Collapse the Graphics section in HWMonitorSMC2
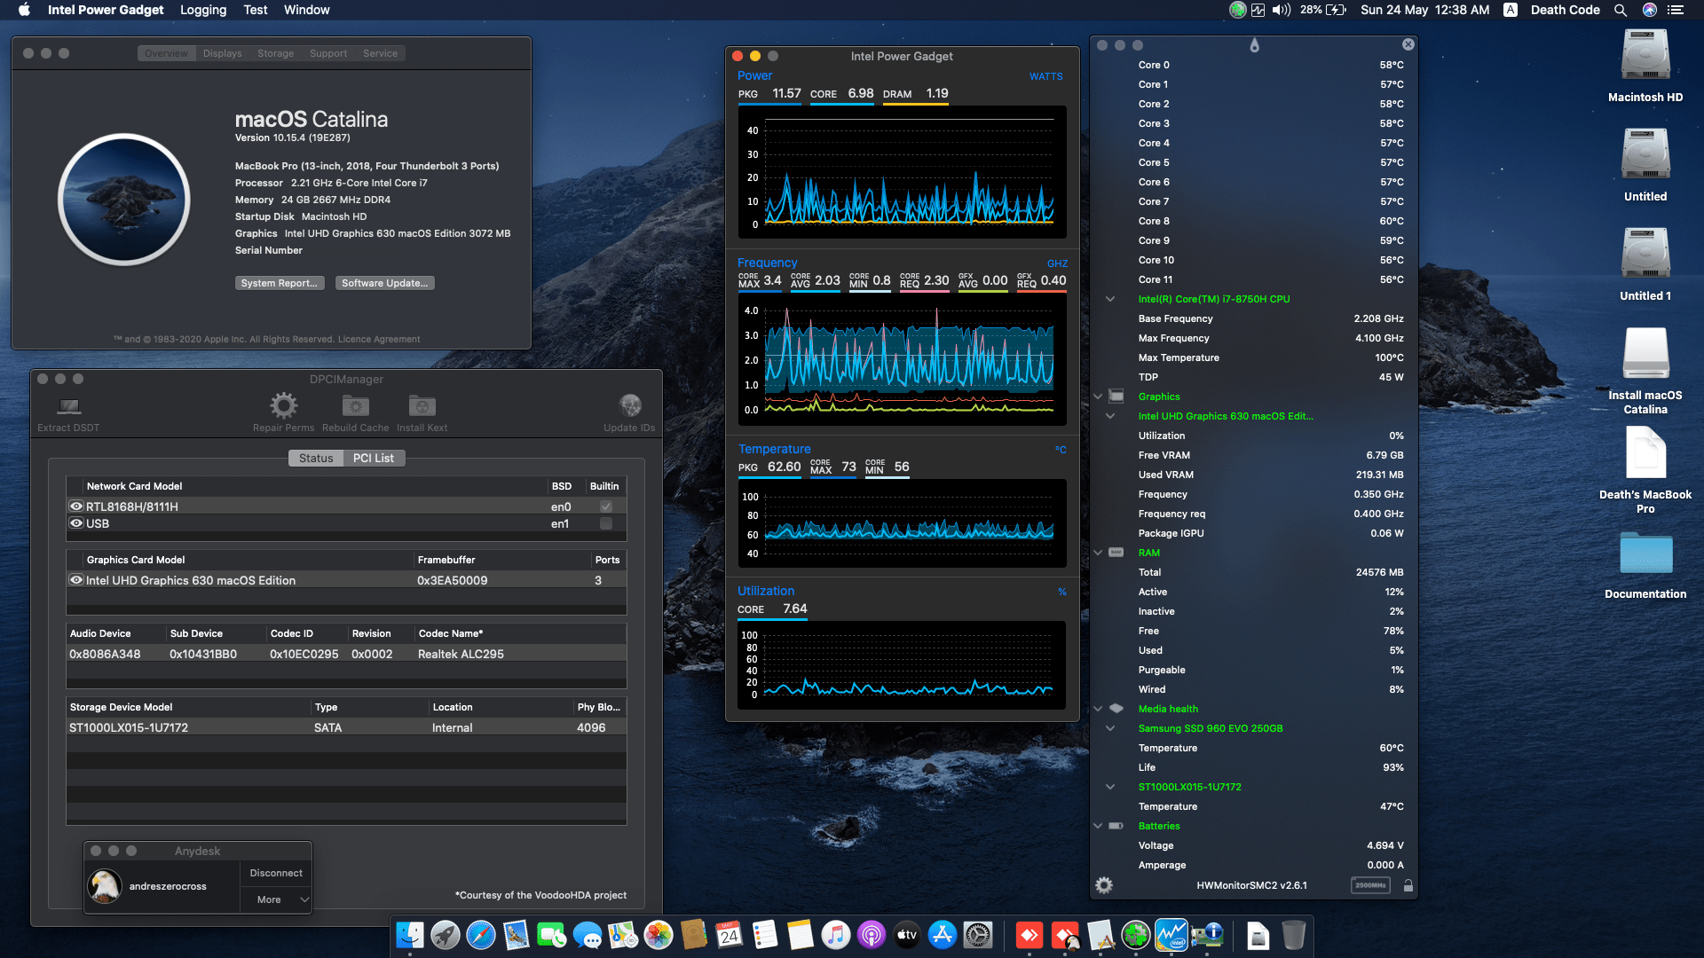The image size is (1704, 958). (x=1098, y=397)
